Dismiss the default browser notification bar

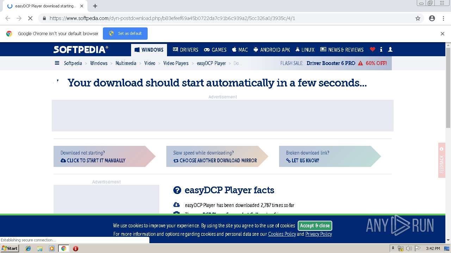[x=443, y=34]
